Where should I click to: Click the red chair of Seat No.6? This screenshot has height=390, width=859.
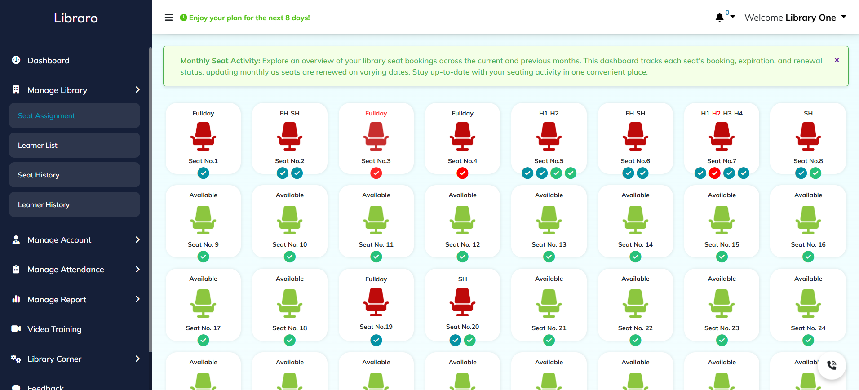pyautogui.click(x=635, y=137)
